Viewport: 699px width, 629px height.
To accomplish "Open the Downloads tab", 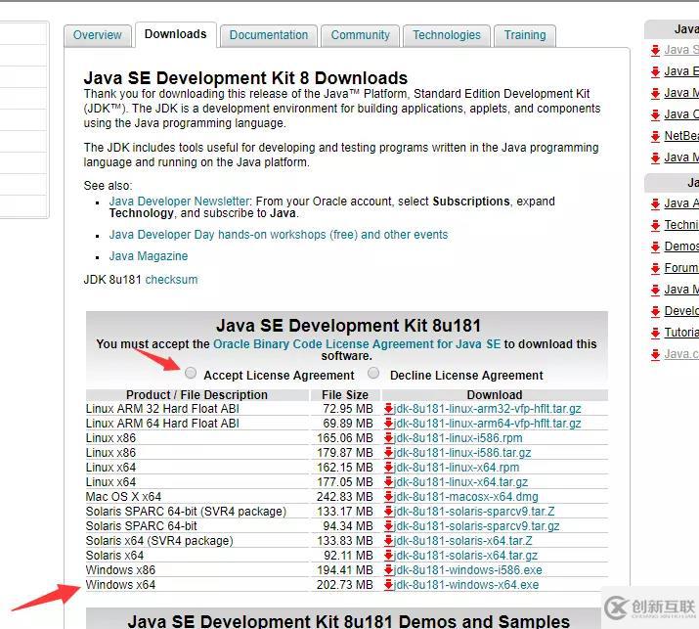I will tap(176, 34).
